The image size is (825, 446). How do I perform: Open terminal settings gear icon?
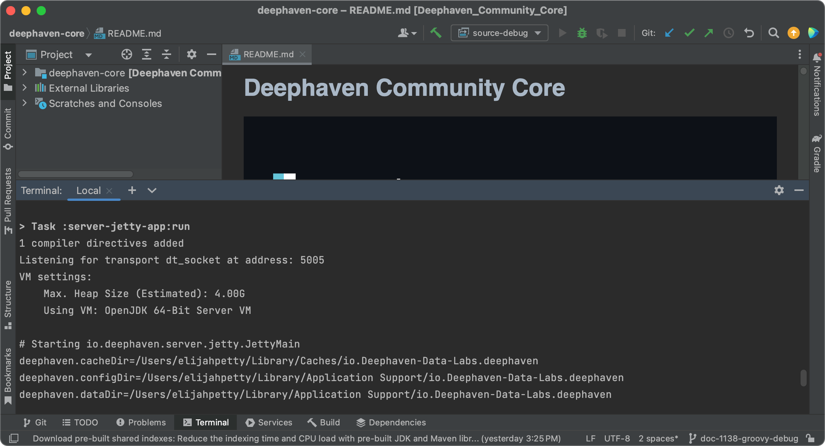pos(779,190)
